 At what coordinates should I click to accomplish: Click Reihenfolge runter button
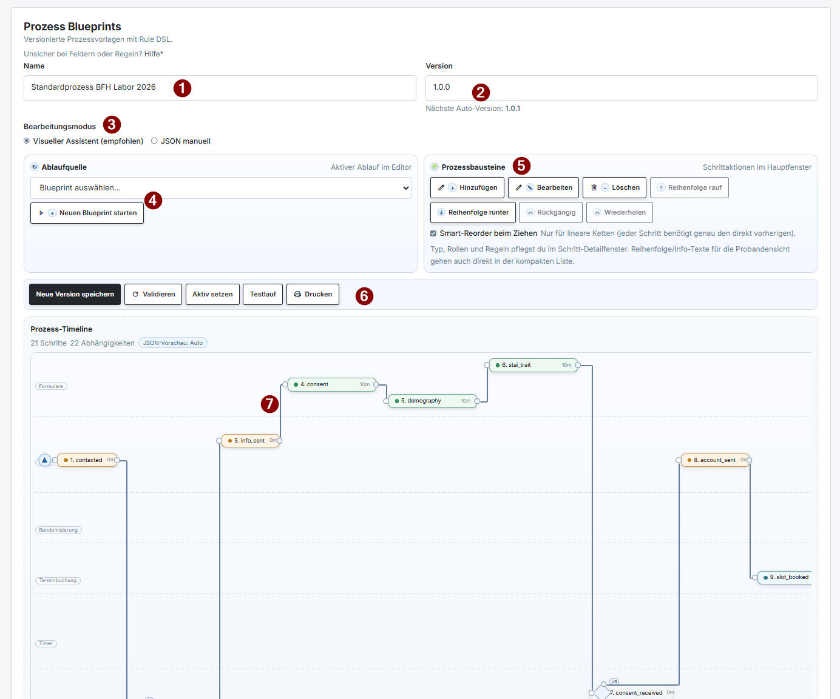point(473,212)
